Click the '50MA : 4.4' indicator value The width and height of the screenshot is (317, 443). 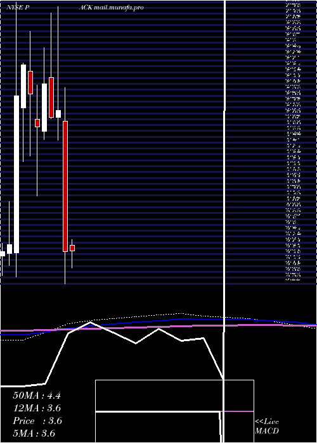coord(37,396)
